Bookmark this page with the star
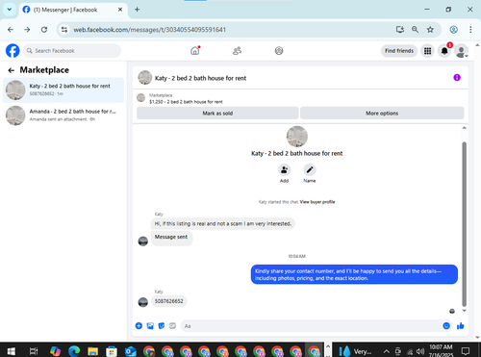 (x=430, y=30)
